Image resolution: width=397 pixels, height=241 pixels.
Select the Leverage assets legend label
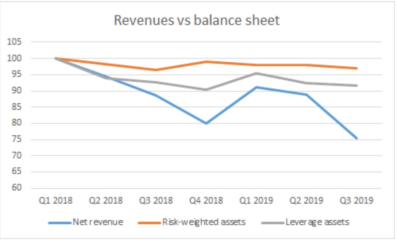(x=317, y=222)
